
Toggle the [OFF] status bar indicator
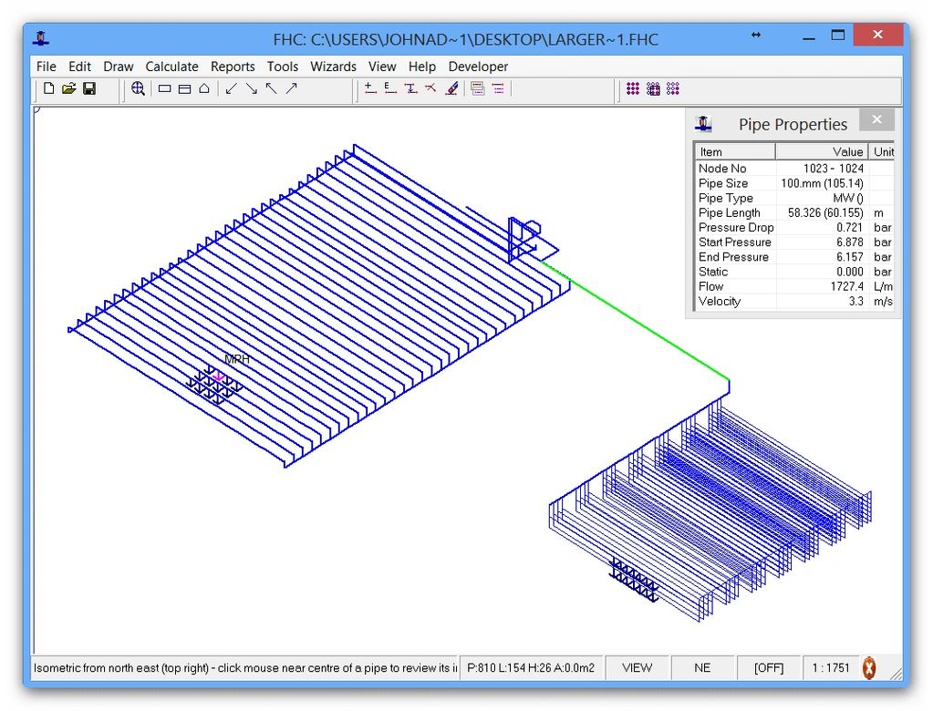tap(768, 667)
